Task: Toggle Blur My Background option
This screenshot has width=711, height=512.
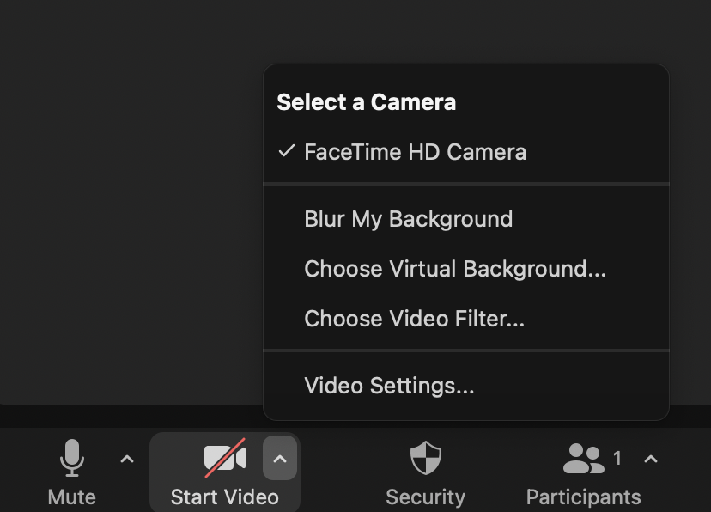Action: tap(408, 219)
